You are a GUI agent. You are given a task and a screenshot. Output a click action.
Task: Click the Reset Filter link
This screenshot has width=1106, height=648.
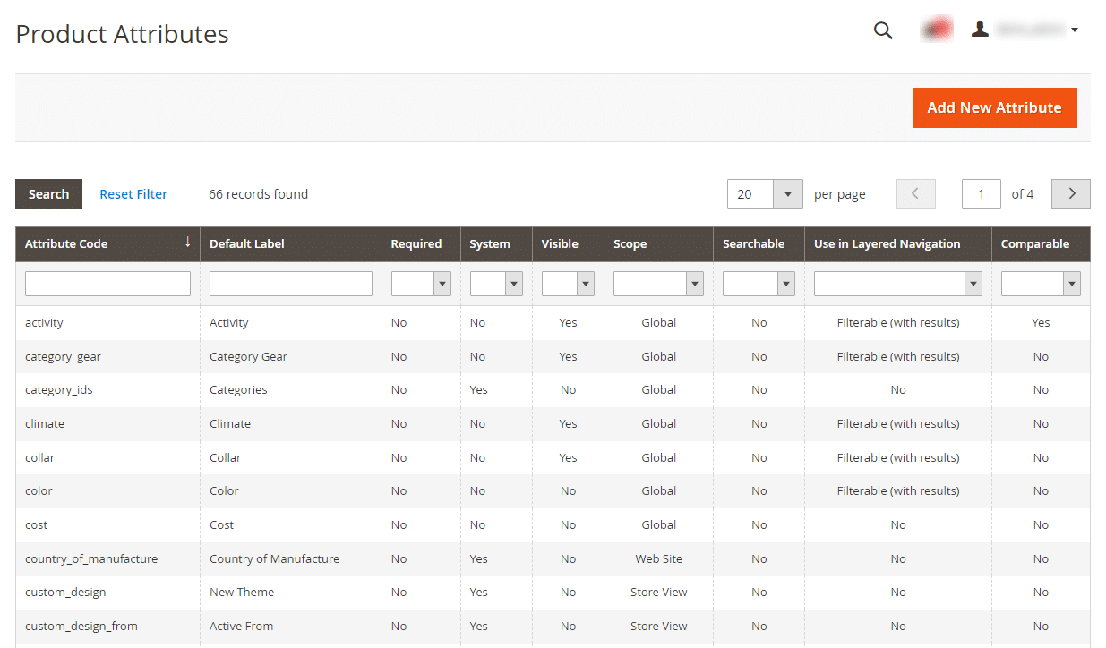coord(133,193)
